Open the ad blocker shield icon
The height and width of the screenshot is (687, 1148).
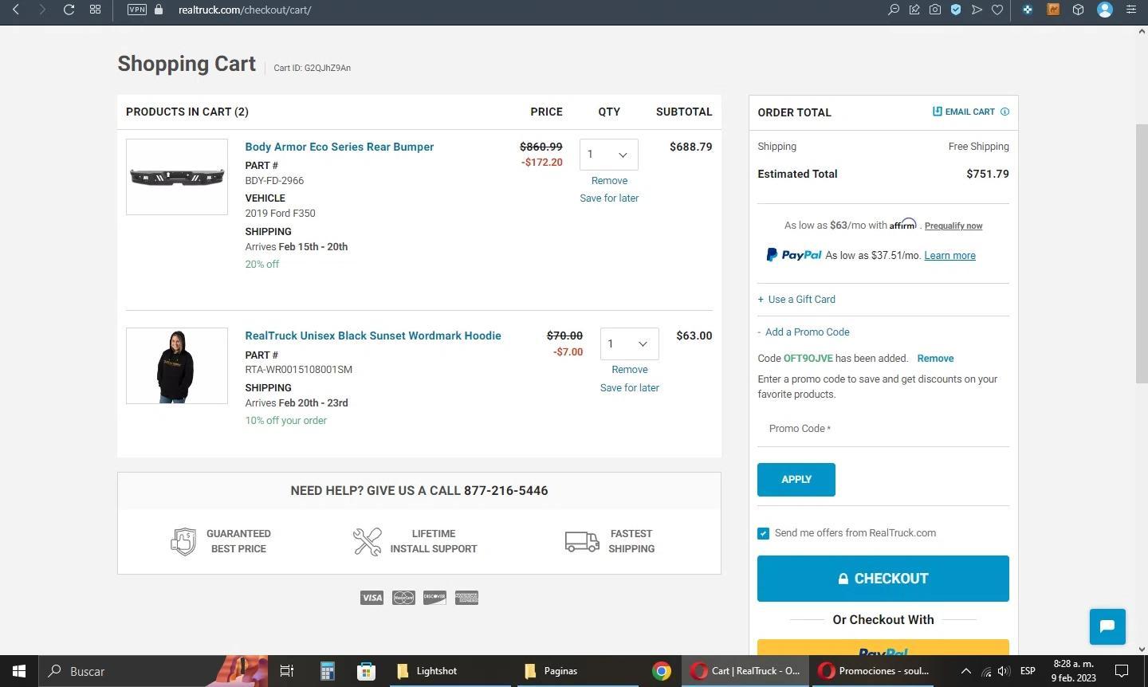(956, 10)
